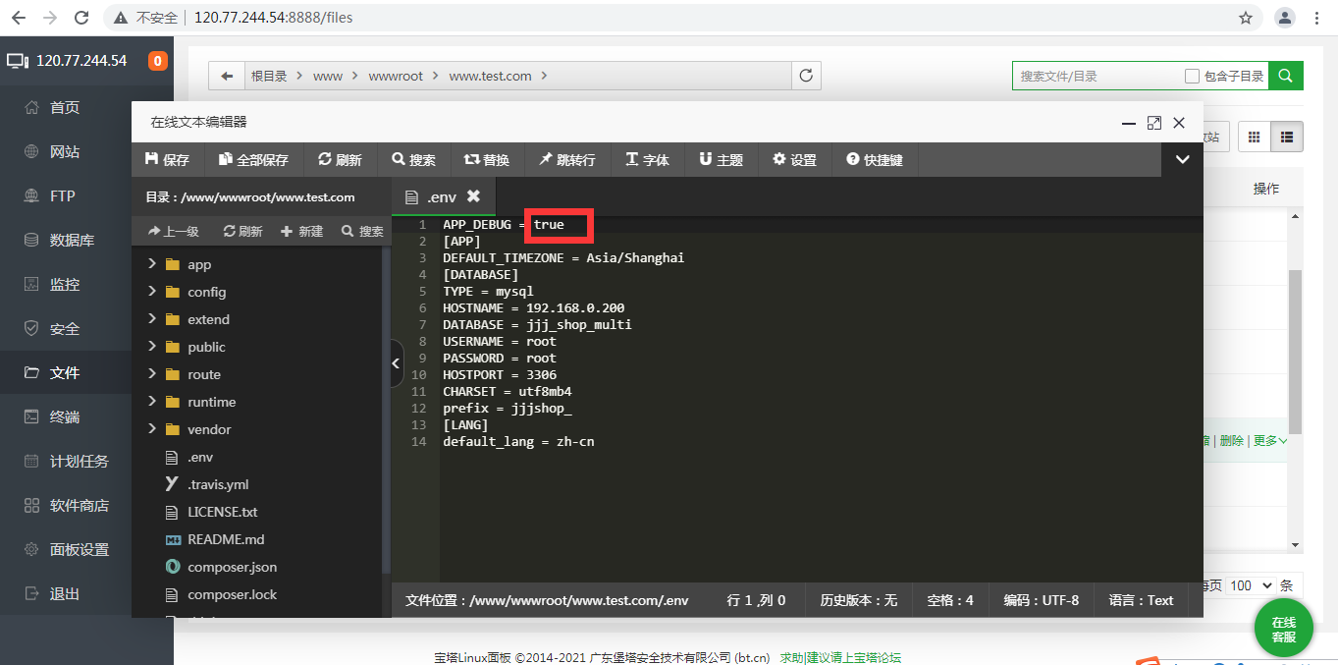
Task: Refresh the file list path bar
Action: (x=807, y=76)
